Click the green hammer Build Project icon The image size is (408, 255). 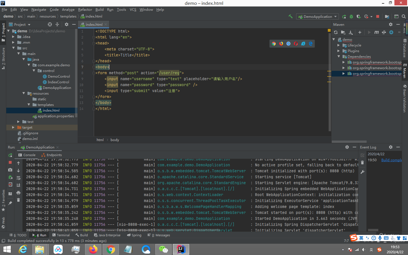(x=290, y=16)
